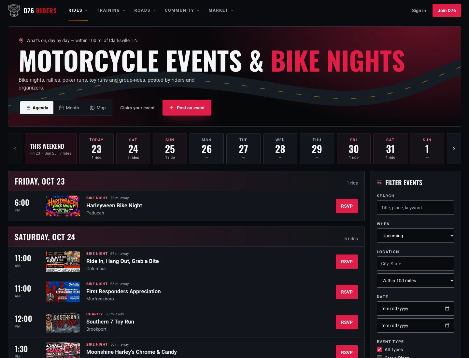Select This Weekend date card
Screen dimensions: 469x358
click(x=51, y=149)
